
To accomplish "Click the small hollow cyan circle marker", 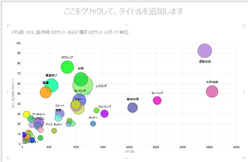I will [89, 93].
